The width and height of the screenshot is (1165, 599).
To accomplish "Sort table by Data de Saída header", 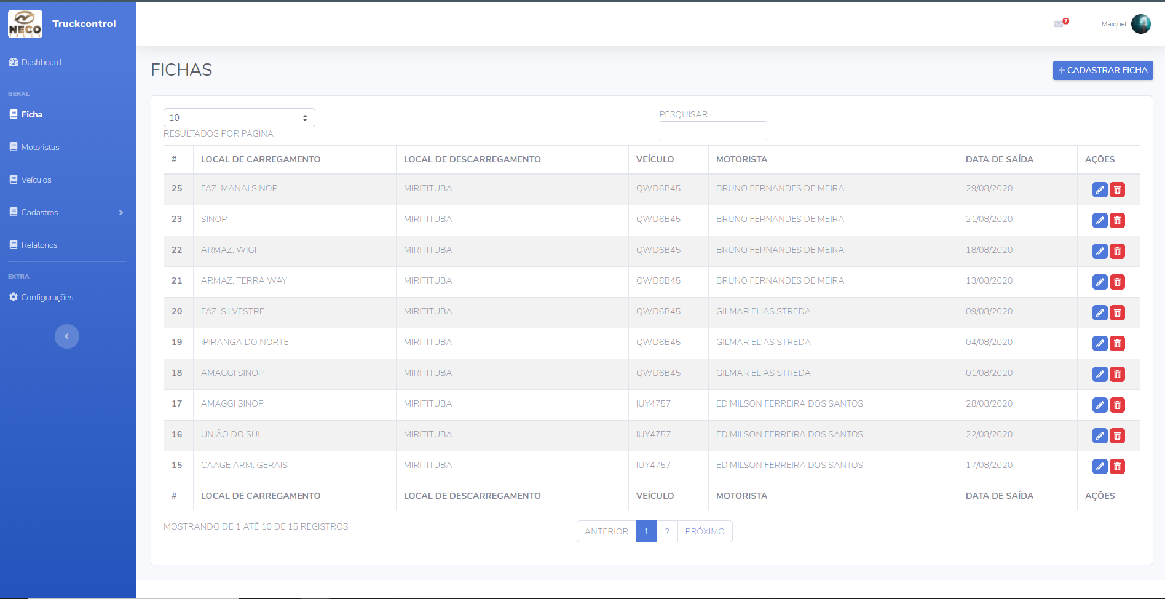I will [x=999, y=159].
